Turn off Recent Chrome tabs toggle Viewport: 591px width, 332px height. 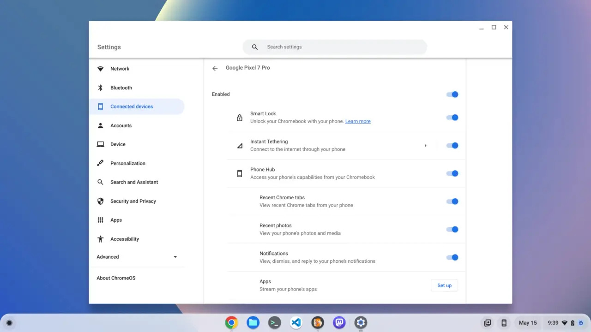(x=452, y=202)
